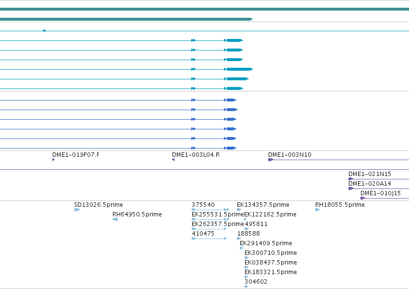The height and width of the screenshot is (289, 409).
Task: Click the EK183321.5prime label
Action: click(x=271, y=272)
